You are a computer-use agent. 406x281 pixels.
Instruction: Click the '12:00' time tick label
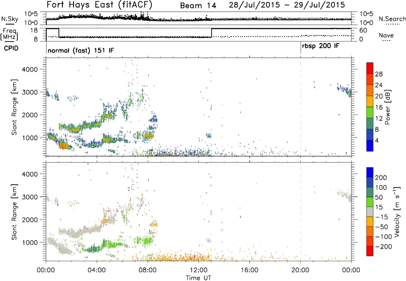tap(198, 270)
